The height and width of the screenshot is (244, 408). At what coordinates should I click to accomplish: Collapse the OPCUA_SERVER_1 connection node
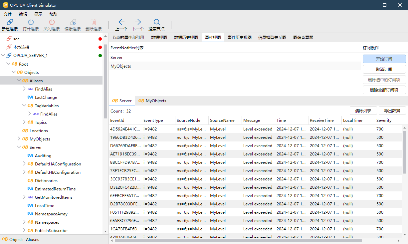3,56
